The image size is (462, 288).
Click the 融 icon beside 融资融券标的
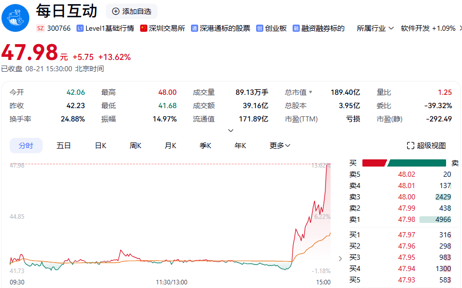[x=296, y=28]
